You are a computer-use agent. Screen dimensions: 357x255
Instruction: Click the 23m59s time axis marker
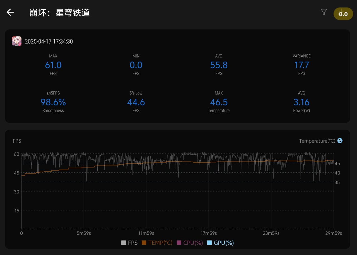(x=271, y=233)
